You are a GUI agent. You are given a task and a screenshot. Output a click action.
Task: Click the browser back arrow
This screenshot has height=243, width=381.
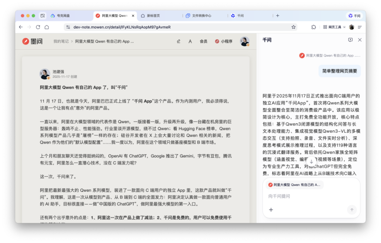tap(21, 27)
